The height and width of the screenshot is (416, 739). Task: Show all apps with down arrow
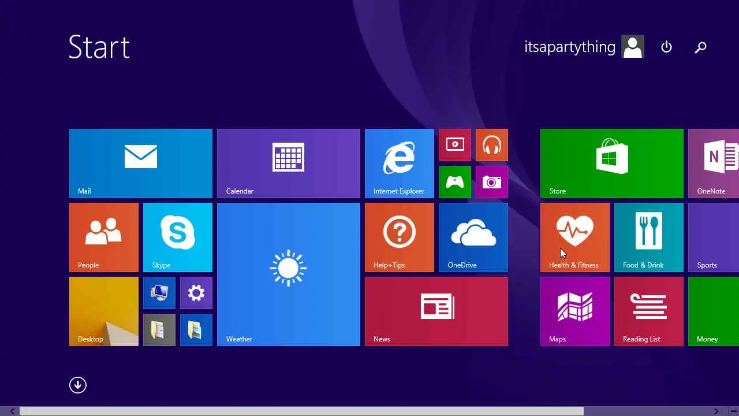78,385
